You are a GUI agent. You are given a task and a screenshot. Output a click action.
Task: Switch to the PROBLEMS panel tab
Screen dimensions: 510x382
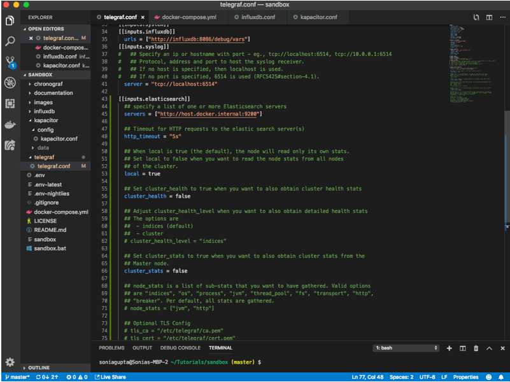[111, 348]
